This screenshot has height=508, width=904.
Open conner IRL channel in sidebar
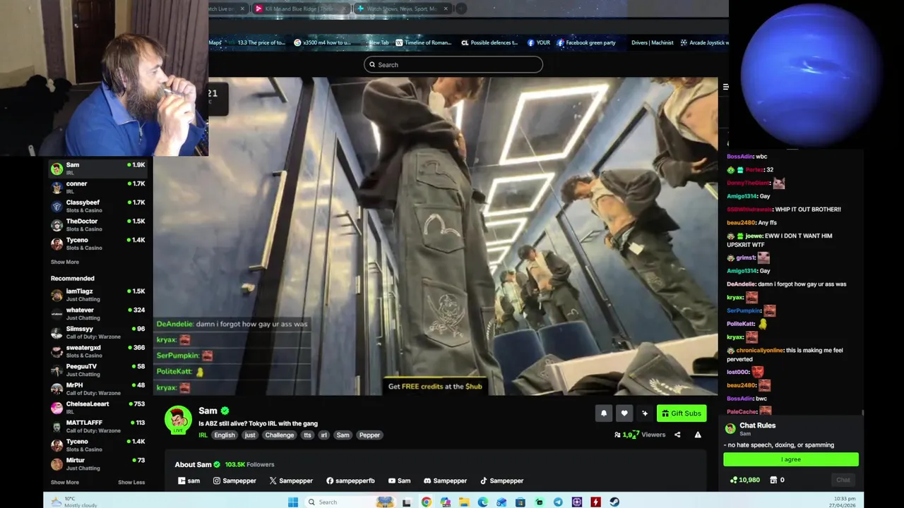click(x=98, y=187)
